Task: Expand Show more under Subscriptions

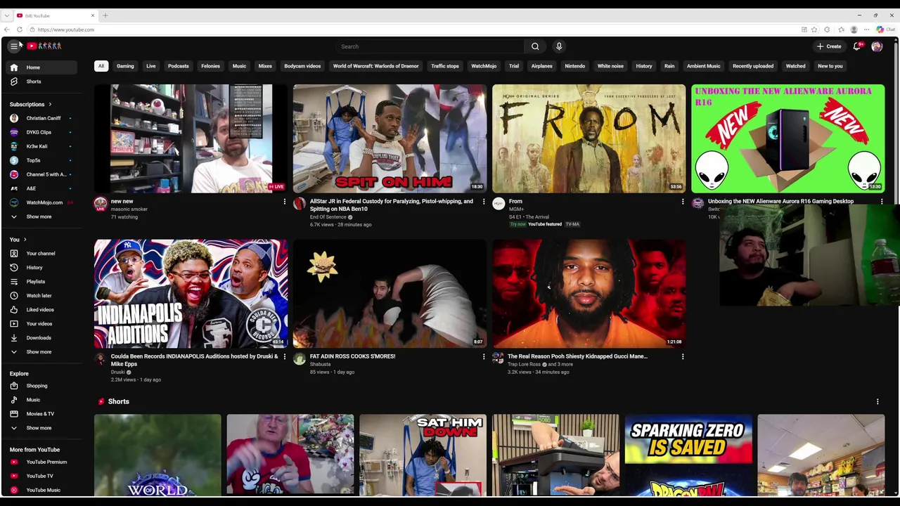Action: [x=42, y=216]
